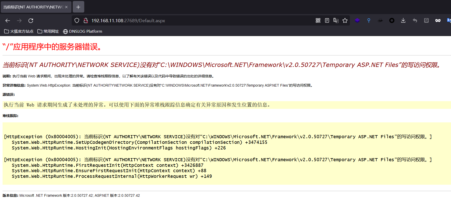Viewport: 451px width, 210px height.
Task: Translate this page using address bar icon
Action: pos(336,20)
